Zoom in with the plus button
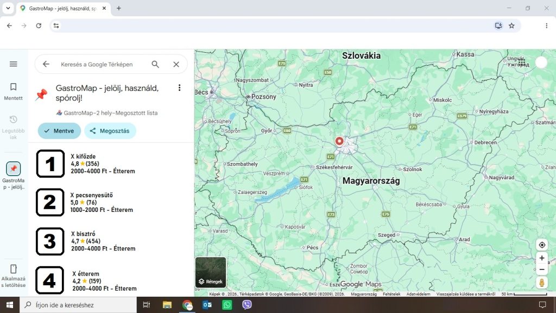The image size is (556, 313). point(542,258)
